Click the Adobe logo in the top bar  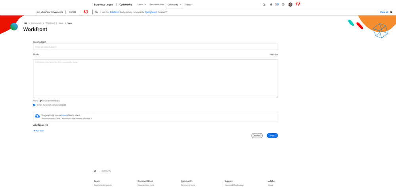(298, 4)
